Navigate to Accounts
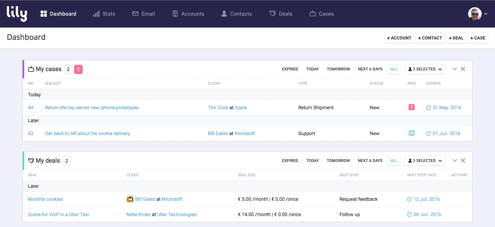The height and width of the screenshot is (227, 495). (x=188, y=14)
